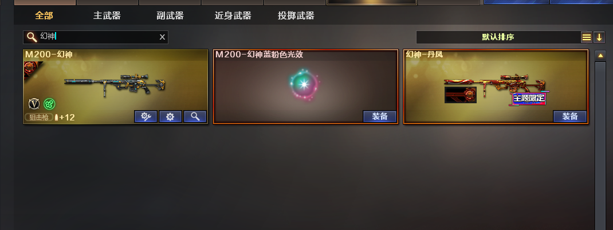613x230 pixels.
Task: Click the V emblem badge on M200-幻神
Action: (x=34, y=104)
